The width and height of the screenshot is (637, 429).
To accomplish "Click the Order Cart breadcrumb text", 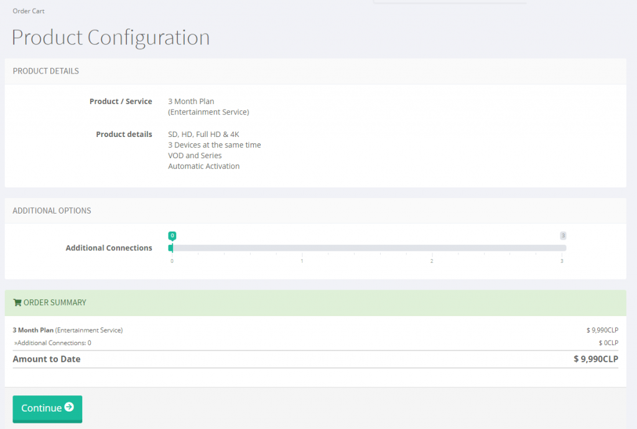I will [x=29, y=11].
